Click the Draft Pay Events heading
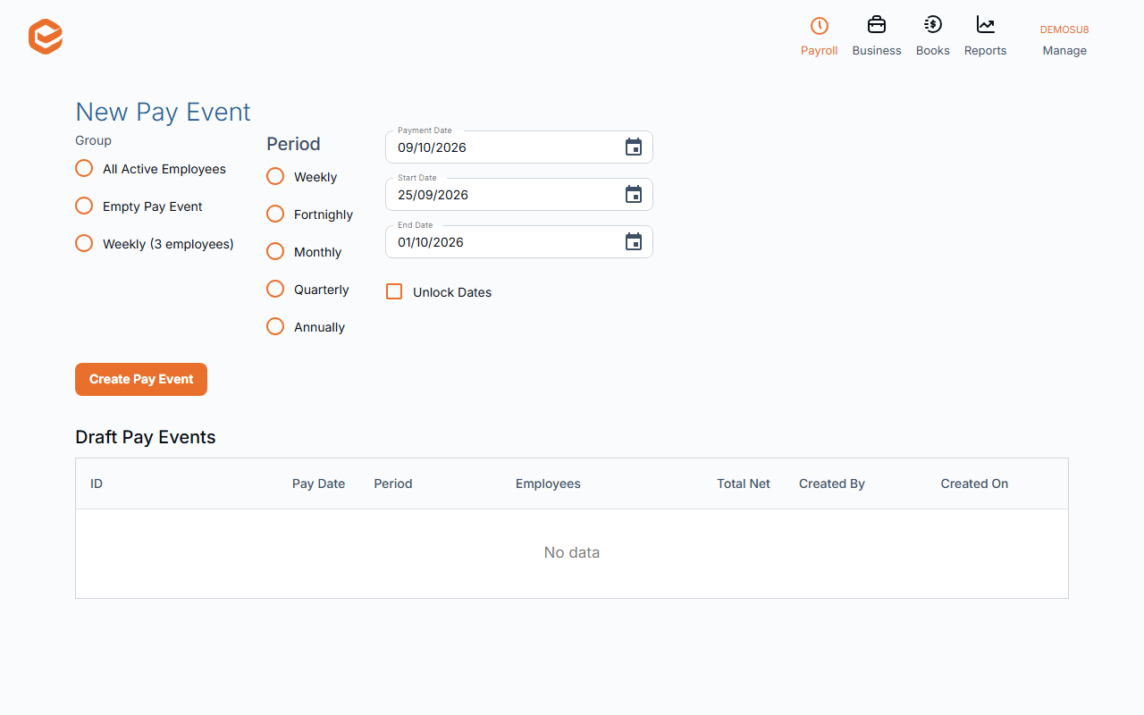Viewport: 1144px width, 715px height. pos(146,437)
